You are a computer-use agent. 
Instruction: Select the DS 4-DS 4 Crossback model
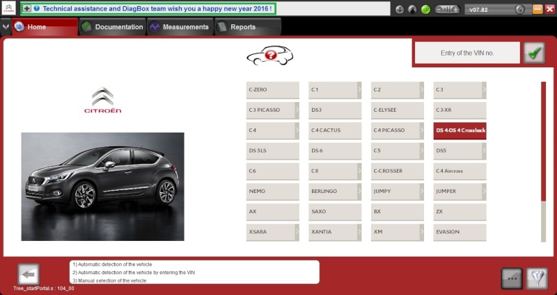pyautogui.click(x=460, y=130)
